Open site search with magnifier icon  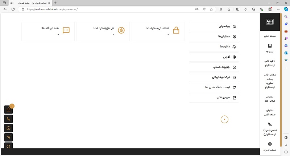click(9, 146)
